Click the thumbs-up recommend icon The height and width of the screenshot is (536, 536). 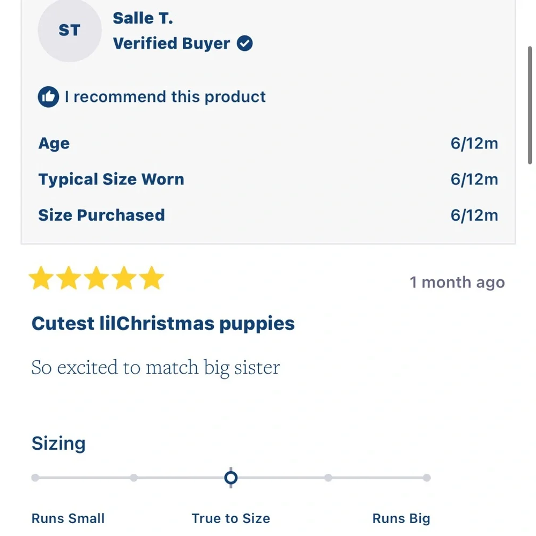click(x=48, y=96)
